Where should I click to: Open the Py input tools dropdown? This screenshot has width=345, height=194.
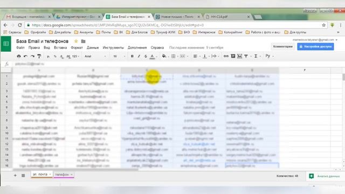(x=270, y=56)
